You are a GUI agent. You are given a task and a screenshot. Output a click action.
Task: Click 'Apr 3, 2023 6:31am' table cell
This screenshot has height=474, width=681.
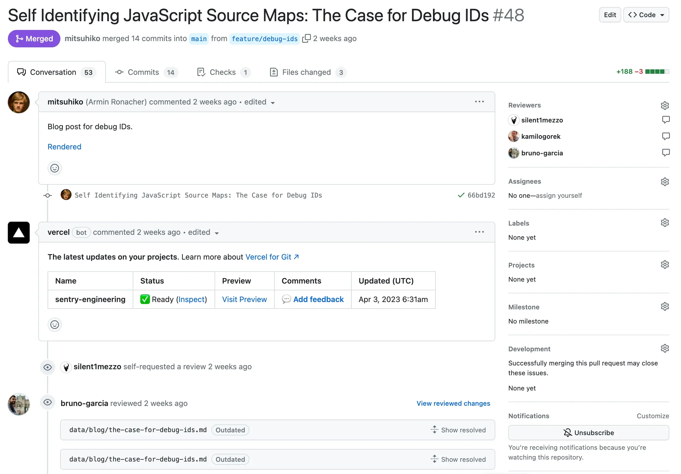click(393, 299)
